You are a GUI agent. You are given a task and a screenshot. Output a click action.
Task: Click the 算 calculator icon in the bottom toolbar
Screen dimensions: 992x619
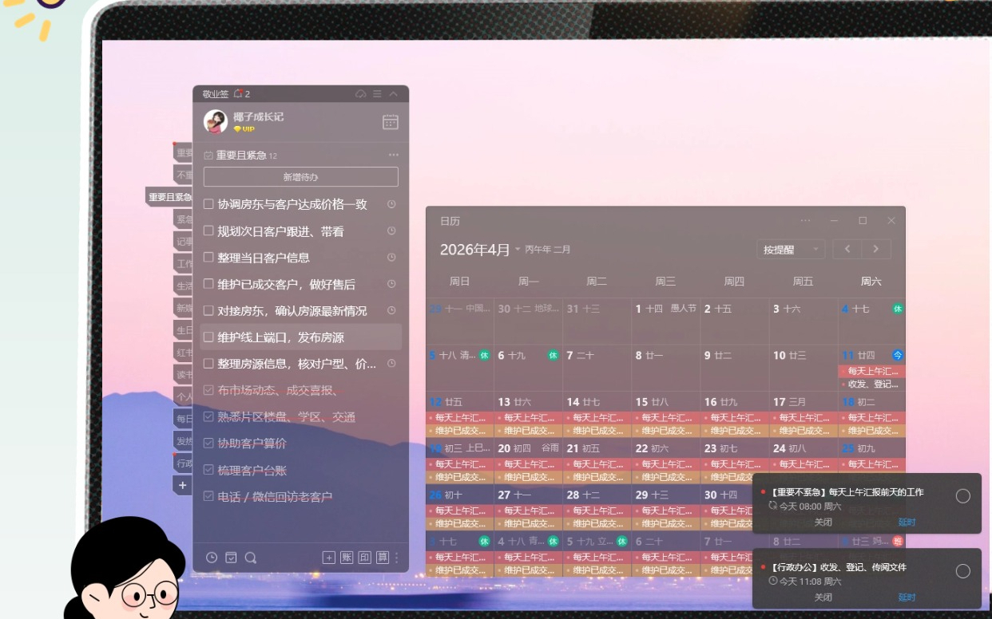point(383,558)
